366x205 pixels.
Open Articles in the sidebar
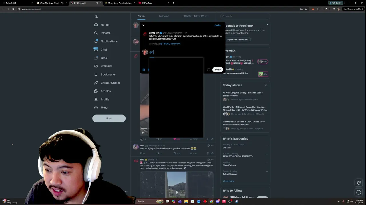pyautogui.click(x=102, y=91)
